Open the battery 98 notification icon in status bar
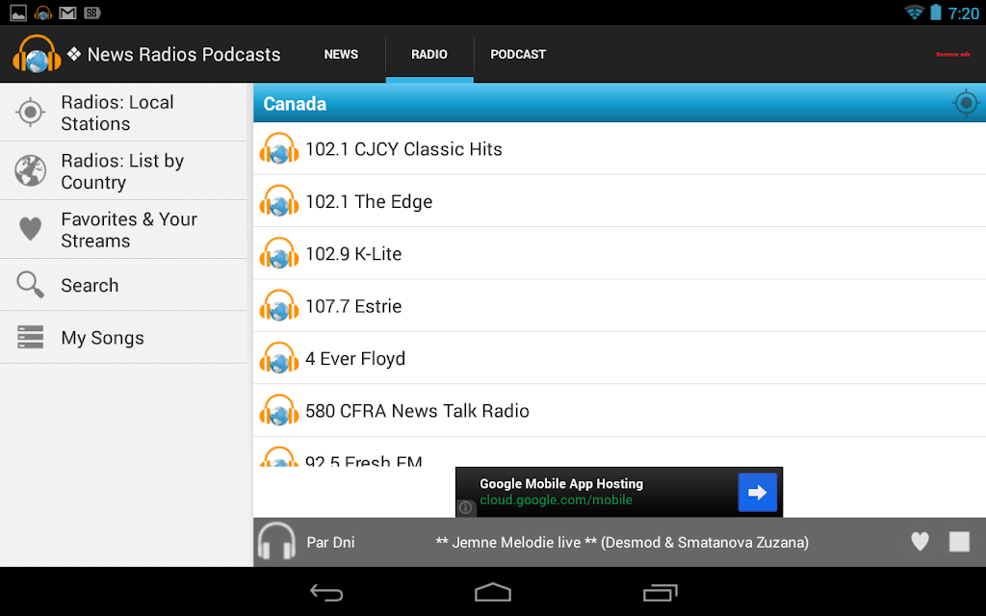 [x=91, y=13]
